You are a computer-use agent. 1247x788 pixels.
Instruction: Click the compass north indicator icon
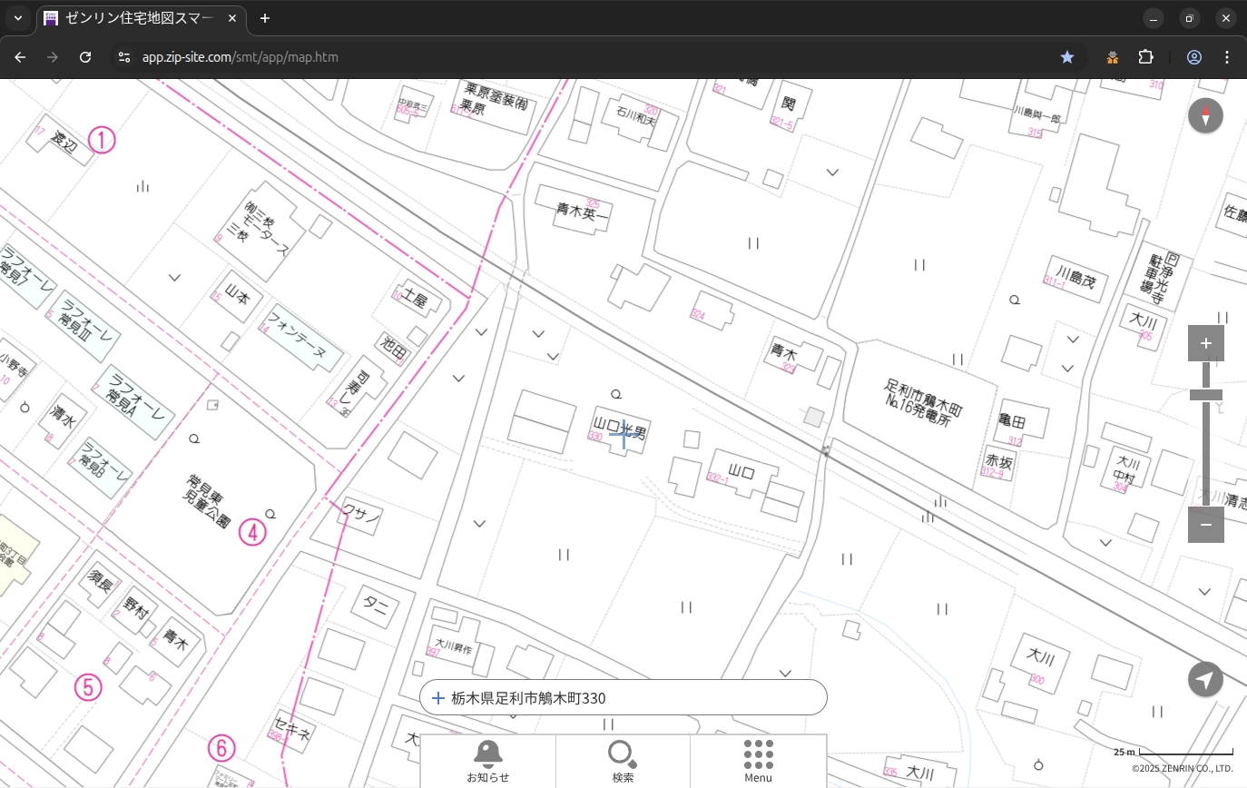click(x=1205, y=116)
